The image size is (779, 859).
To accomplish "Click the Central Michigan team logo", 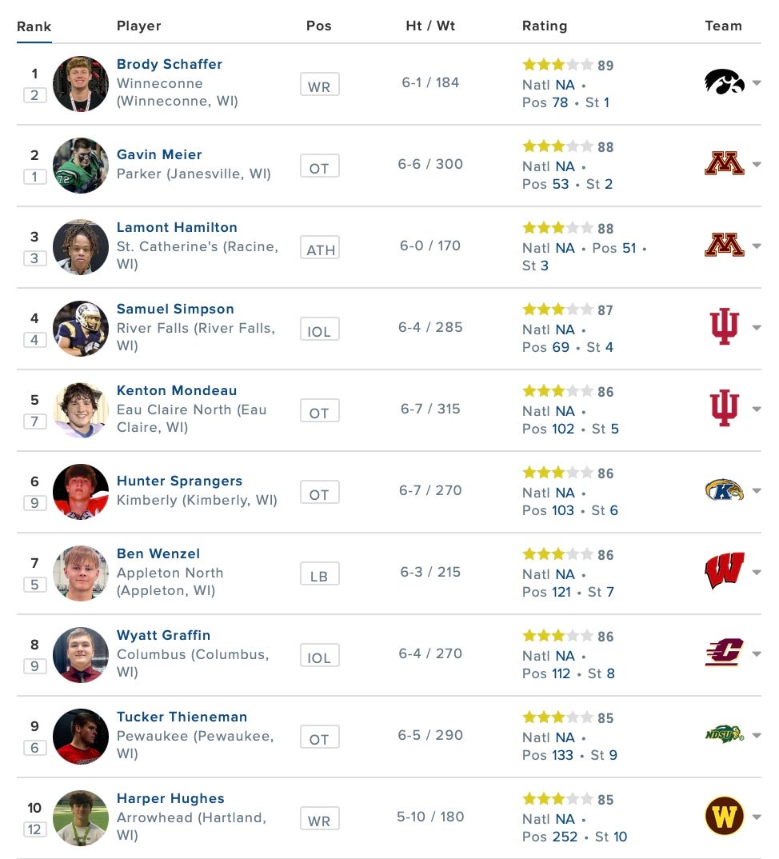I will [x=724, y=653].
